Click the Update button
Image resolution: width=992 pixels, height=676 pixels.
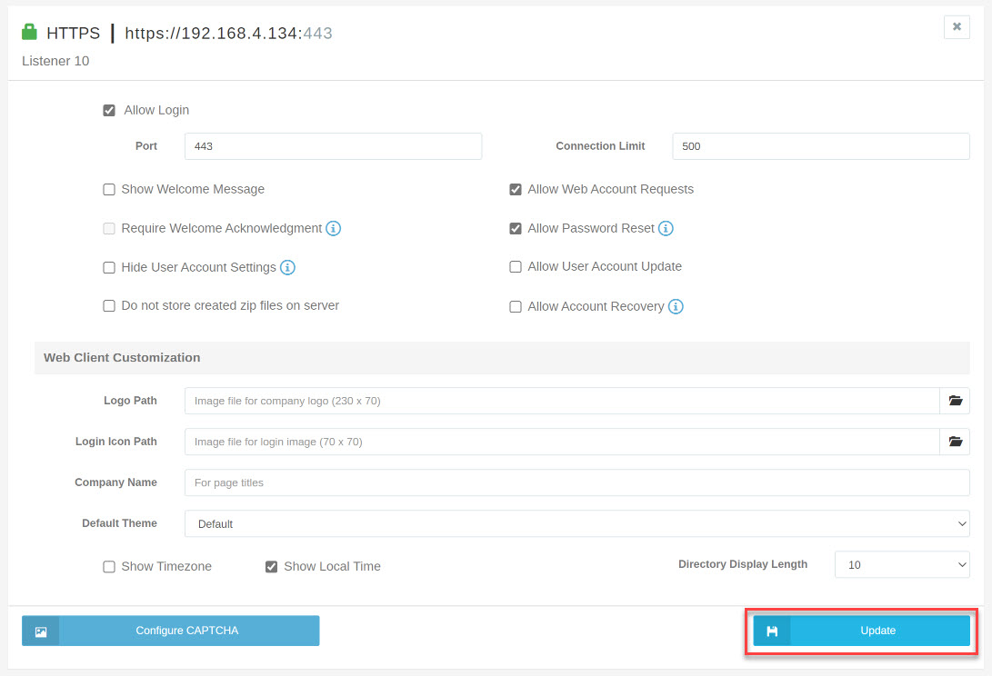861,631
